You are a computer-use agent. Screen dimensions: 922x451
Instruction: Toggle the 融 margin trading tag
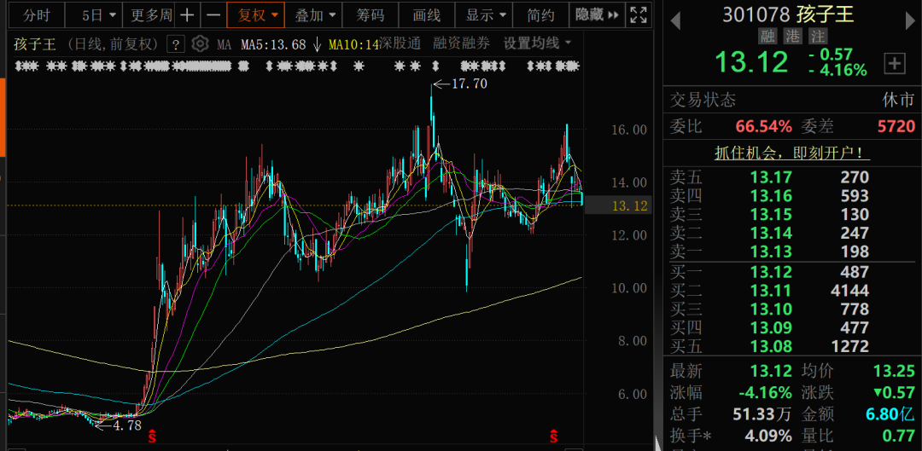pyautogui.click(x=769, y=36)
